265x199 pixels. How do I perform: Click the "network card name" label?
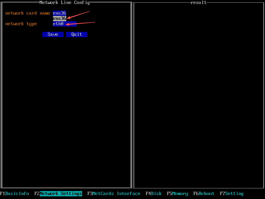(x=27, y=13)
